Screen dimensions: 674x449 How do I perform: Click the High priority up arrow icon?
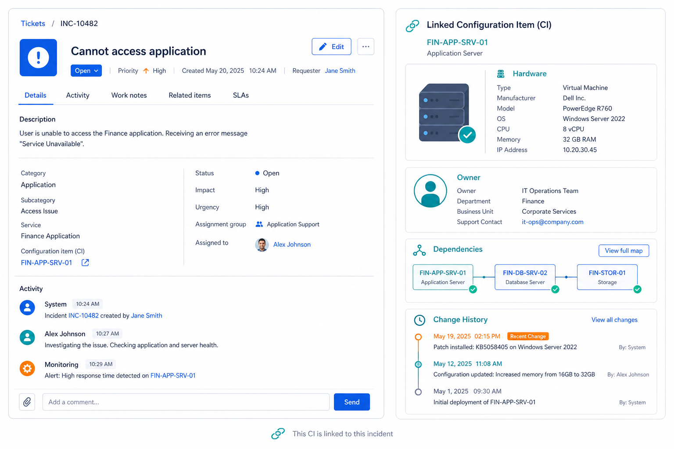tap(146, 71)
